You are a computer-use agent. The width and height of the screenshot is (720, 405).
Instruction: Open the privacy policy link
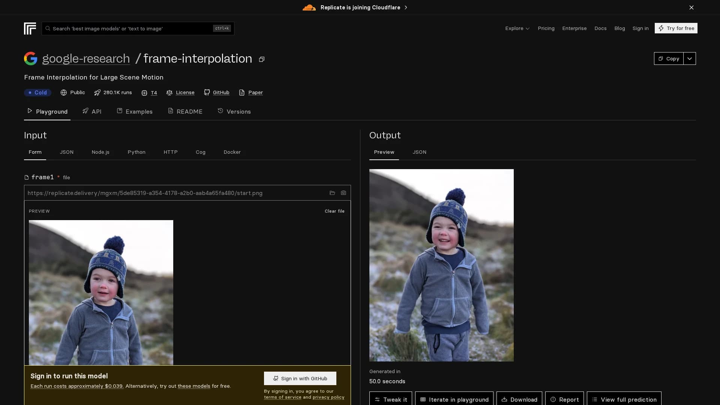(x=328, y=397)
